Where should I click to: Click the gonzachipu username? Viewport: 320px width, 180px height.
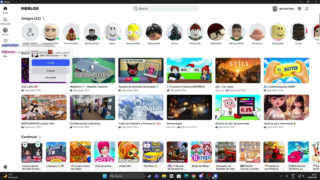click(x=287, y=8)
